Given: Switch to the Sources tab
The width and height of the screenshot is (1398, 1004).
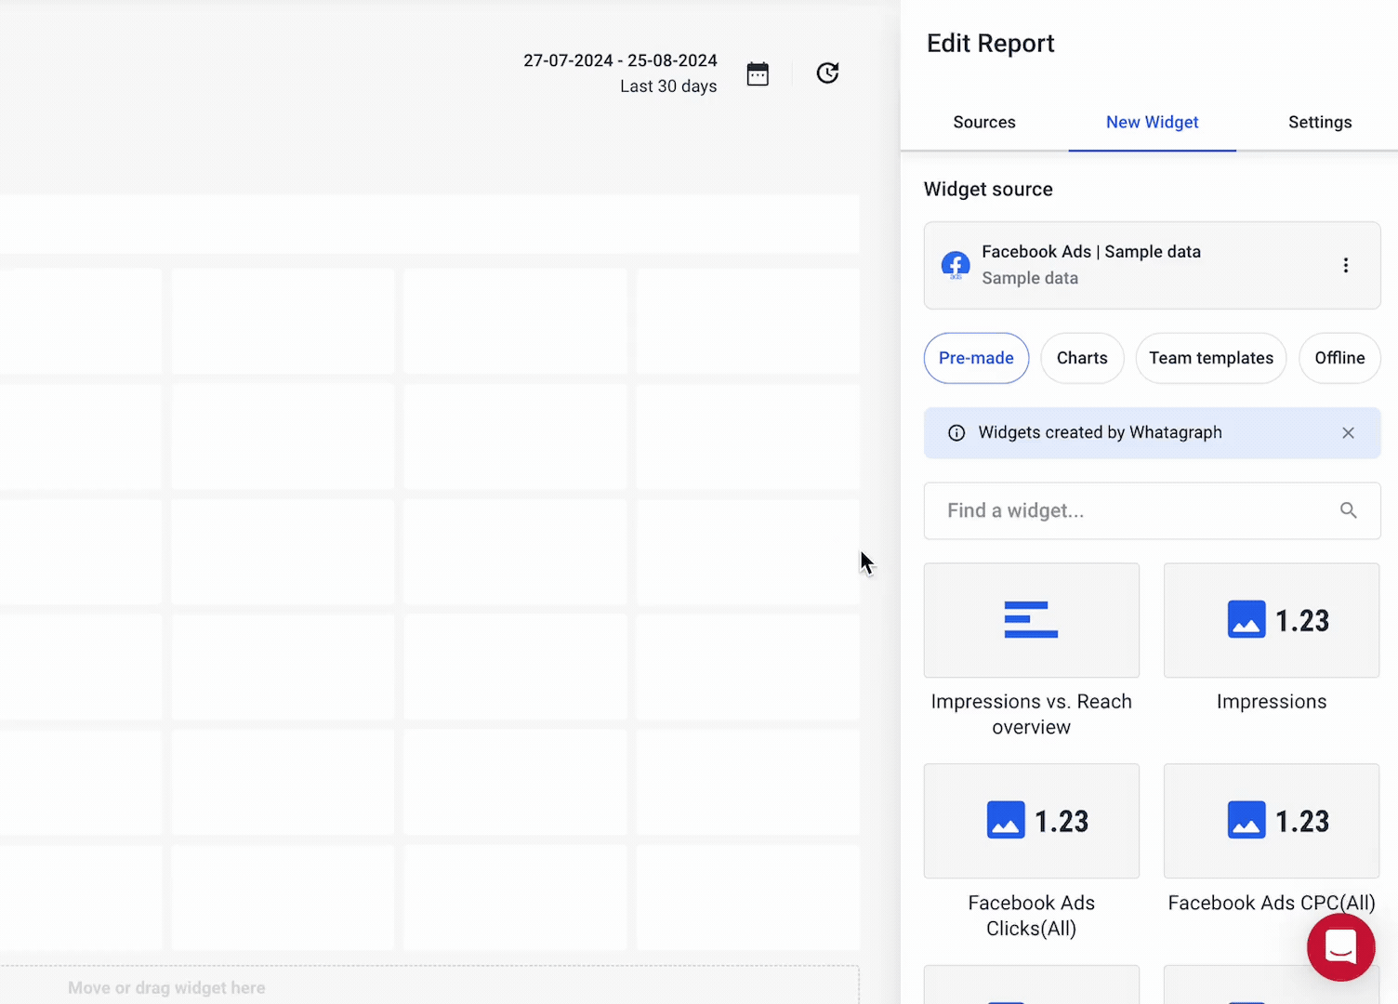Looking at the screenshot, I should click(983, 122).
